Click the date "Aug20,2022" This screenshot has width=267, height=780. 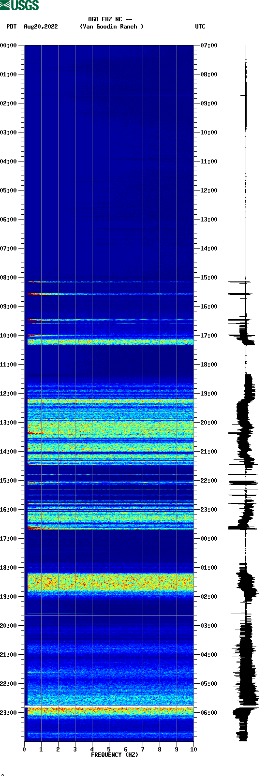[x=41, y=27]
